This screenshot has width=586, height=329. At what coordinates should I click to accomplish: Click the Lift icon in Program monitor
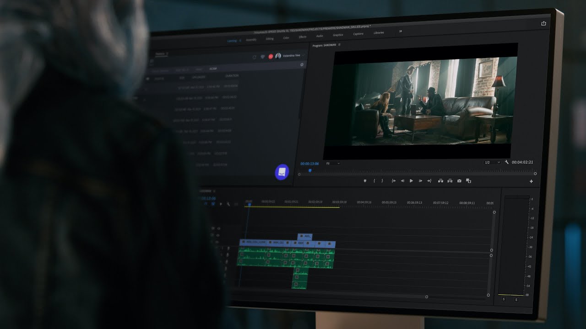[x=440, y=181]
